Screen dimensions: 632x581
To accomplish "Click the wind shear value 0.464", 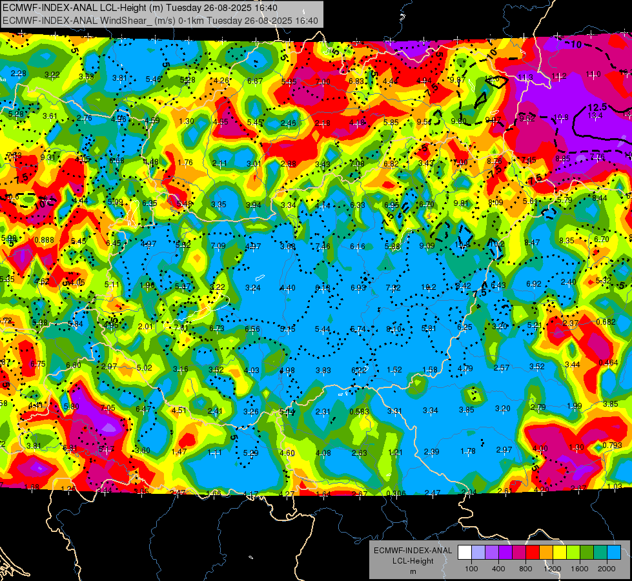I will 608,362.
